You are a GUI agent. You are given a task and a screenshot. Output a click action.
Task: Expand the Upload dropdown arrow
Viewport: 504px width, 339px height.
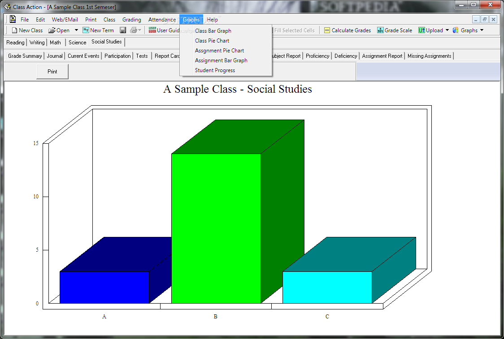447,30
